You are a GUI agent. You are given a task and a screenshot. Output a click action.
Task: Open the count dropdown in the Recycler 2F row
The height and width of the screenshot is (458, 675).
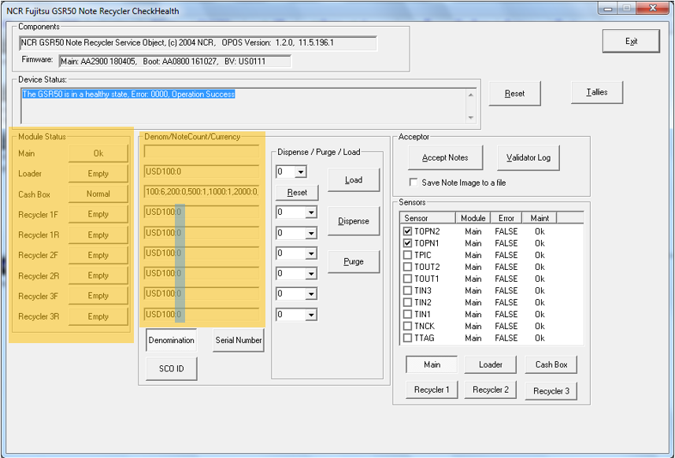311,253
